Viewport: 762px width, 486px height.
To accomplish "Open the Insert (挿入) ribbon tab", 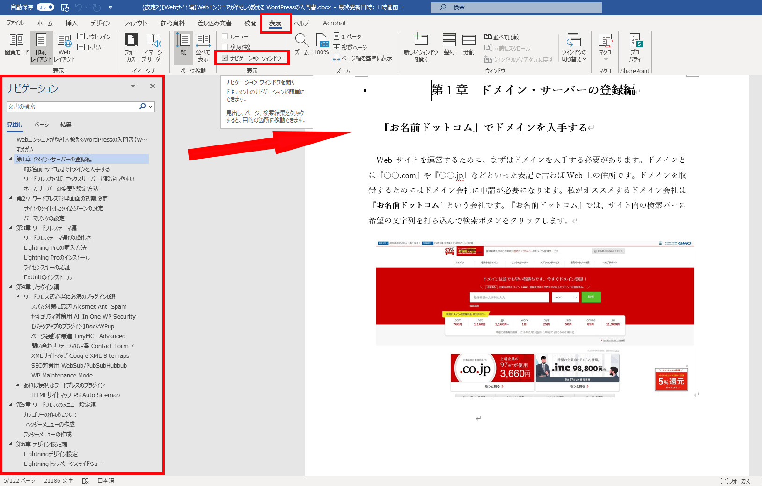I will tap(71, 23).
